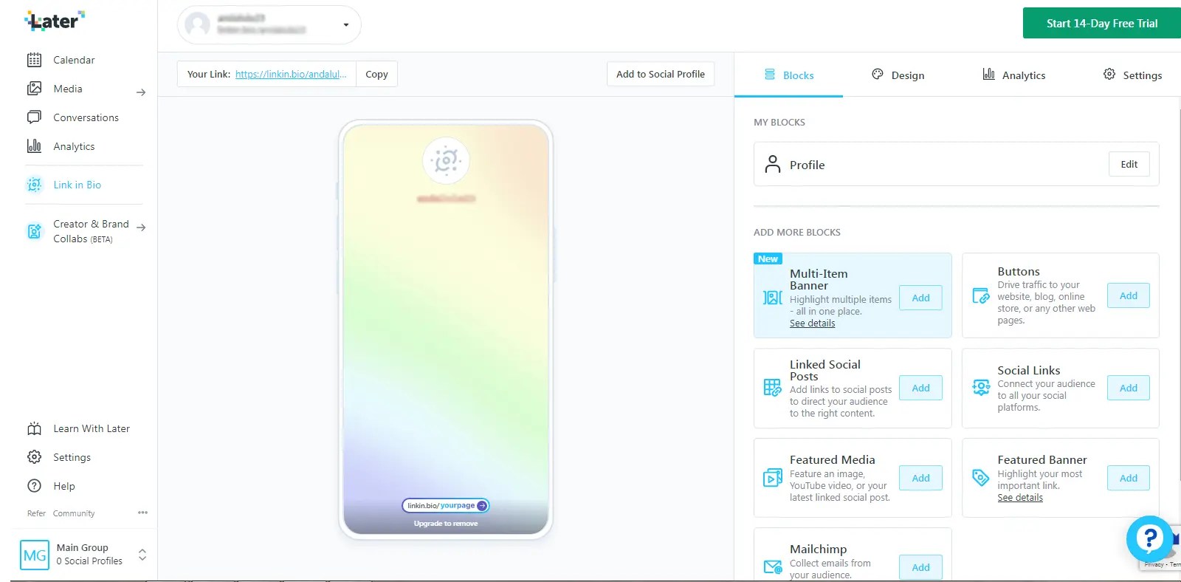The width and height of the screenshot is (1181, 582).
Task: Click linkin.bio/yourpage badge in preview
Action: [446, 505]
